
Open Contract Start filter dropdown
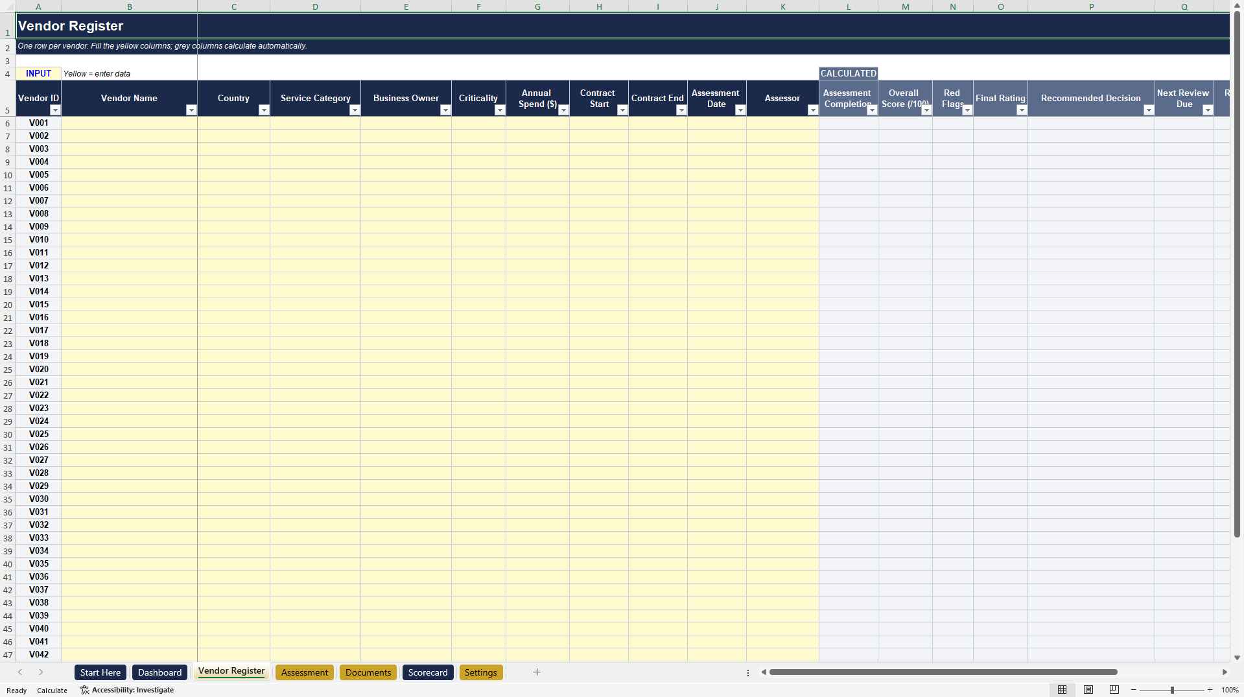622,110
